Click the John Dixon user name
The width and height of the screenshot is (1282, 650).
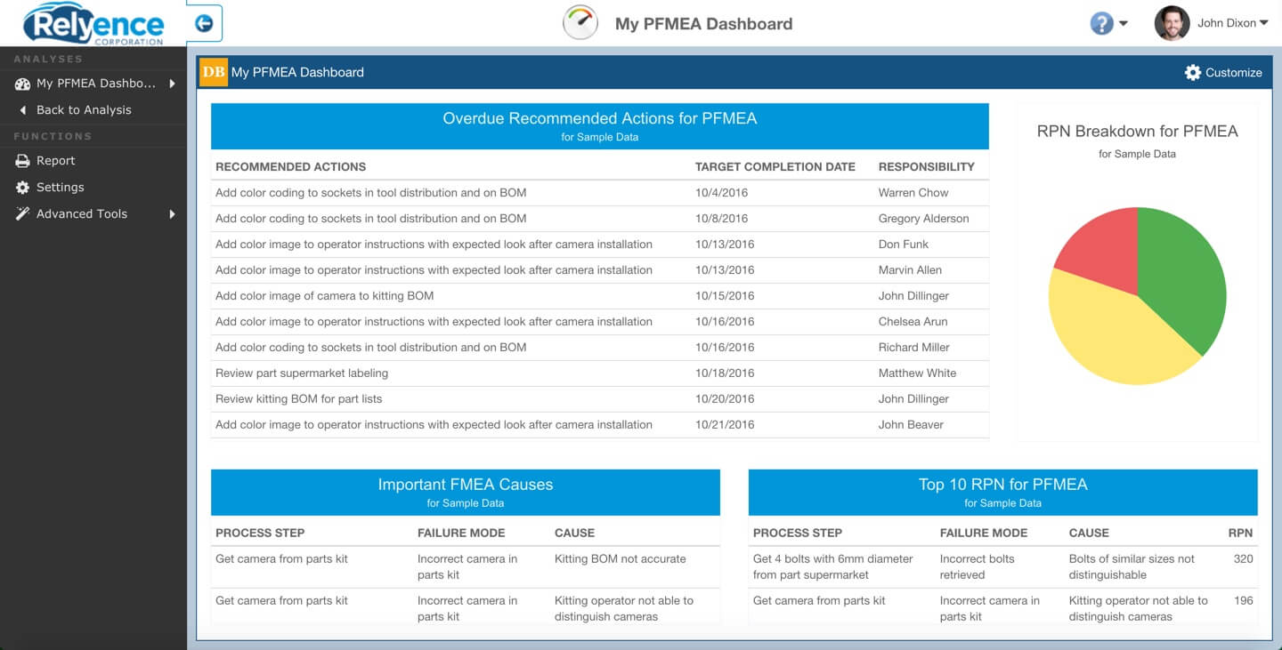point(1225,22)
